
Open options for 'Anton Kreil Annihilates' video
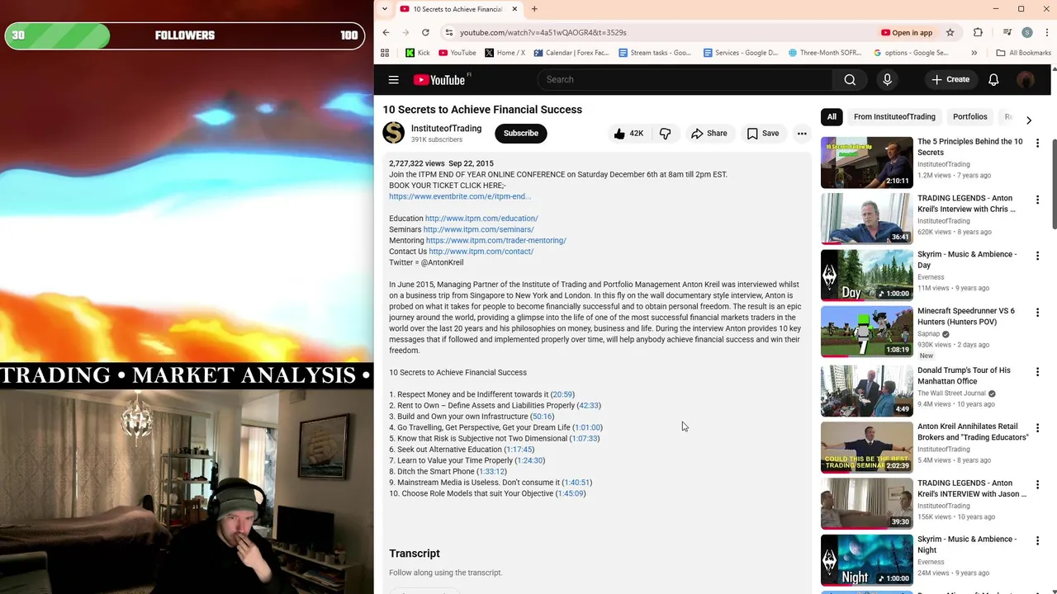pyautogui.click(x=1037, y=428)
